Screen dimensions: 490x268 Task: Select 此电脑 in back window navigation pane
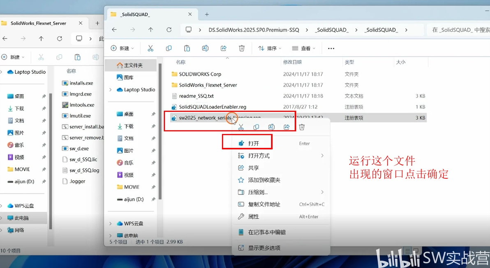[23, 218]
